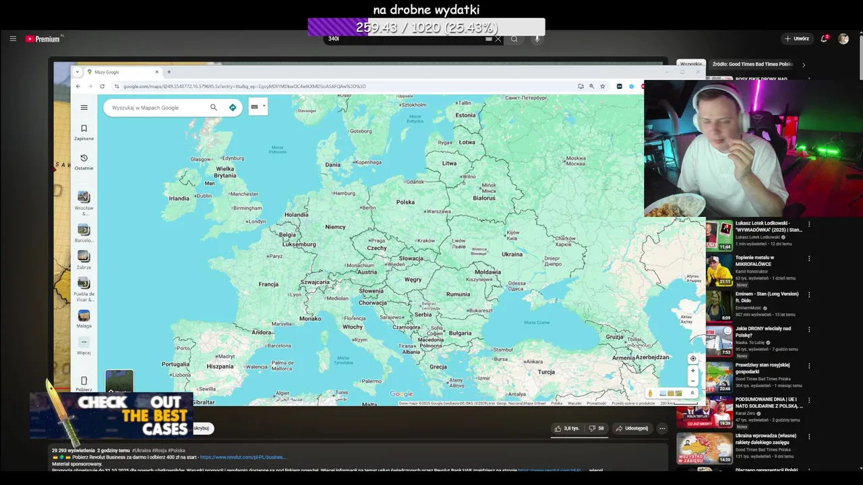Open the Google Maps hamburger menu
This screenshot has height=485, width=863.
(x=84, y=107)
